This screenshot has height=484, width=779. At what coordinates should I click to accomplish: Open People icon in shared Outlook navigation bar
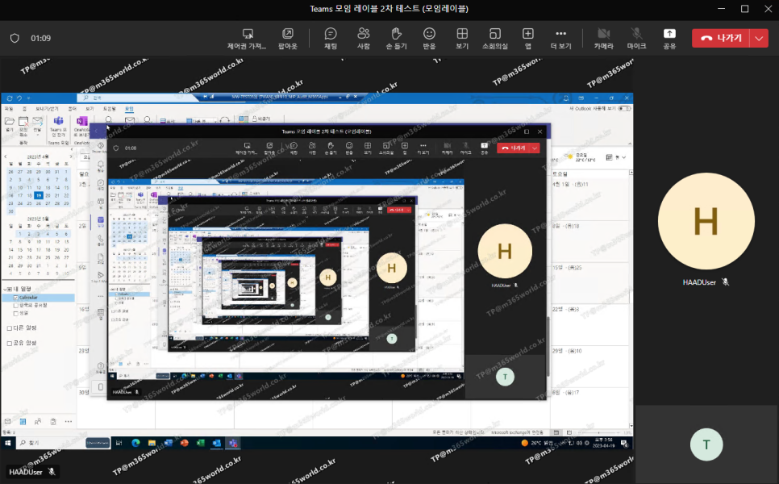38,421
